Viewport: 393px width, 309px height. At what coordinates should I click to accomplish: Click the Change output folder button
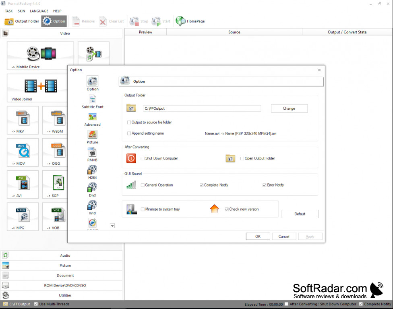pyautogui.click(x=289, y=108)
